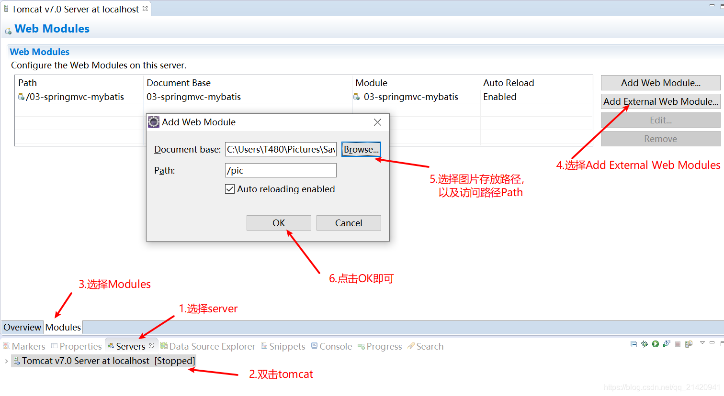The height and width of the screenshot is (396, 724).
Task: Open the Markers view tab
Action: [24, 346]
